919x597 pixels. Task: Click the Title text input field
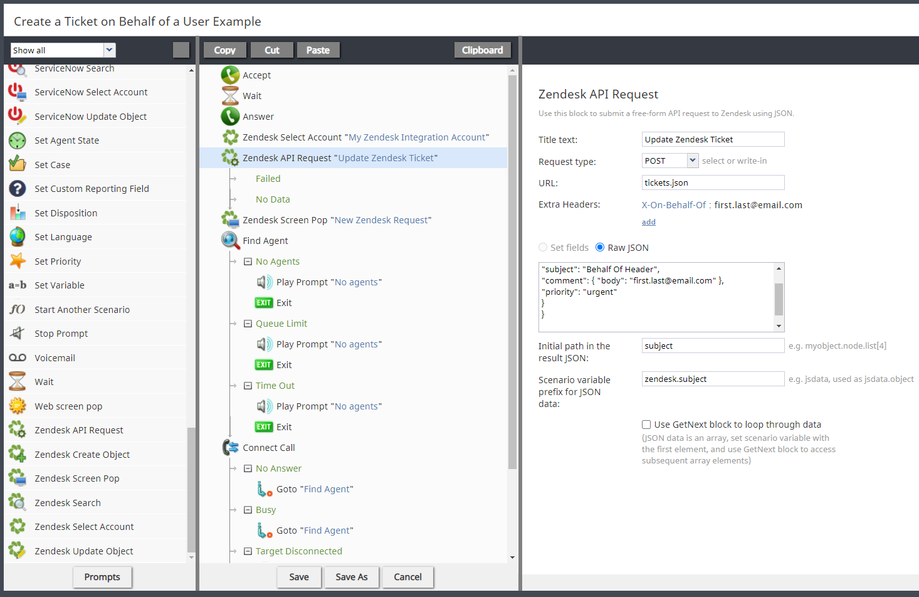pos(713,139)
